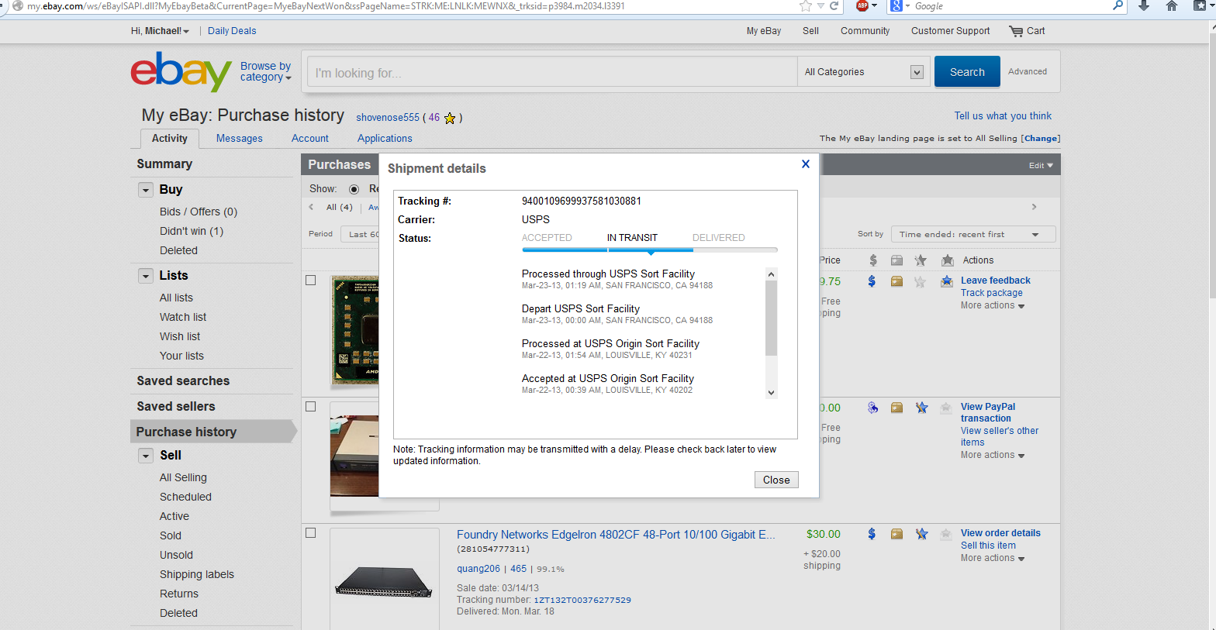Click the Adblock Plus toolbar icon

[x=862, y=5]
